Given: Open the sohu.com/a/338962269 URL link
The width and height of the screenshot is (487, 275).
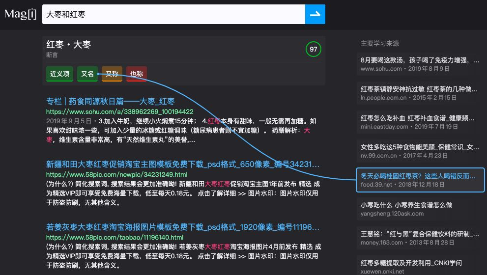Looking at the screenshot, I should (119, 111).
